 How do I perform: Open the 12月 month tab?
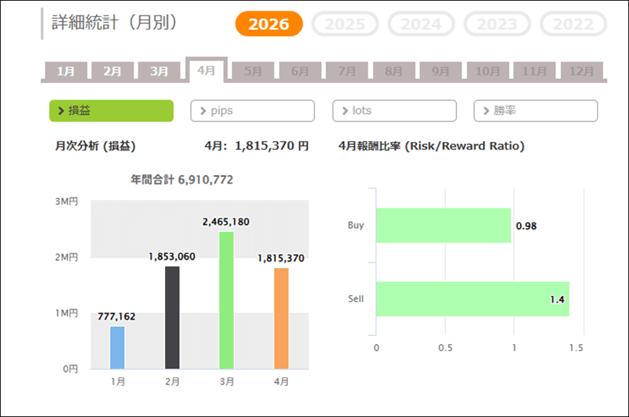point(581,71)
